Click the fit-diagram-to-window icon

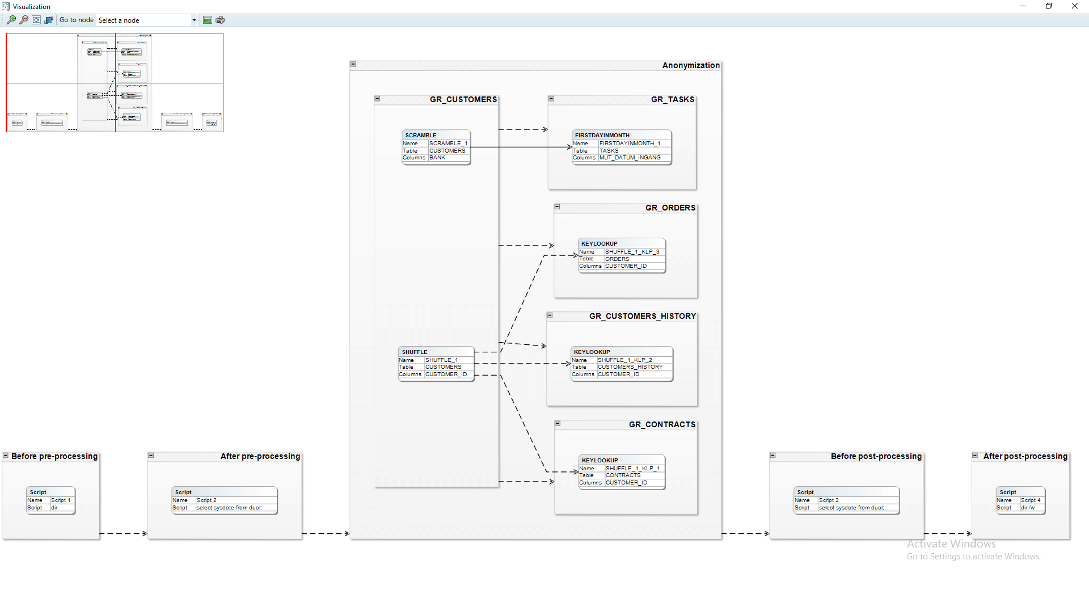click(x=36, y=20)
